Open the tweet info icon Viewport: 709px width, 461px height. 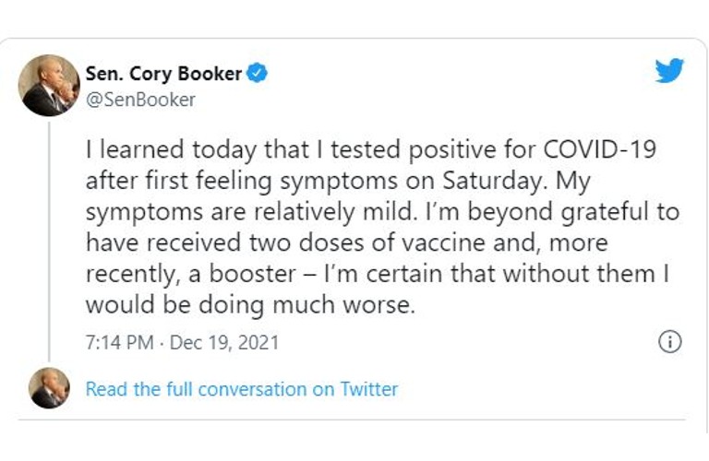click(x=669, y=342)
